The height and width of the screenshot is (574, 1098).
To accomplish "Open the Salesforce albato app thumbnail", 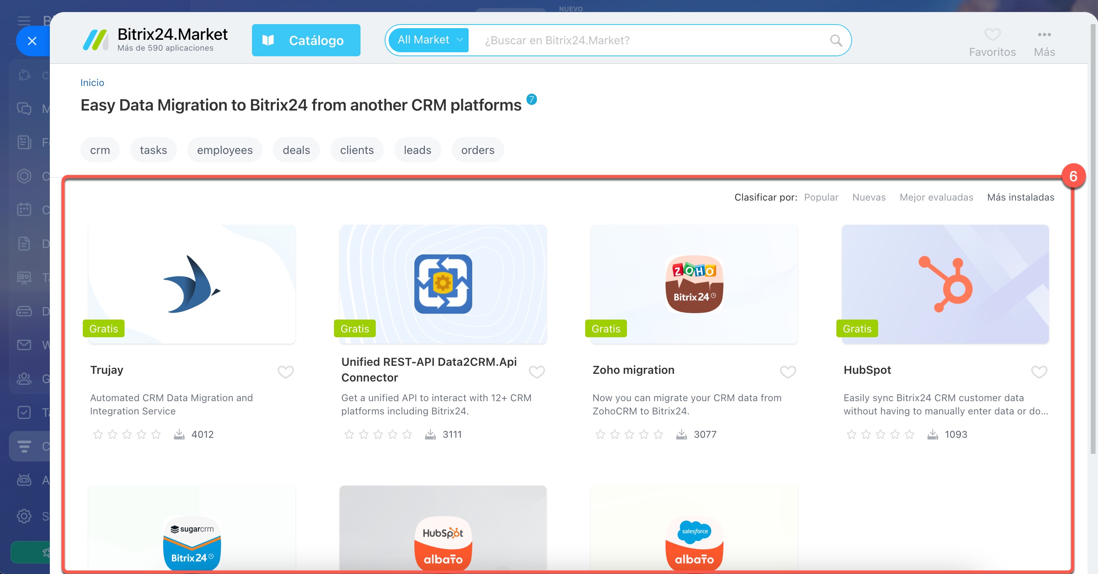I will click(694, 529).
